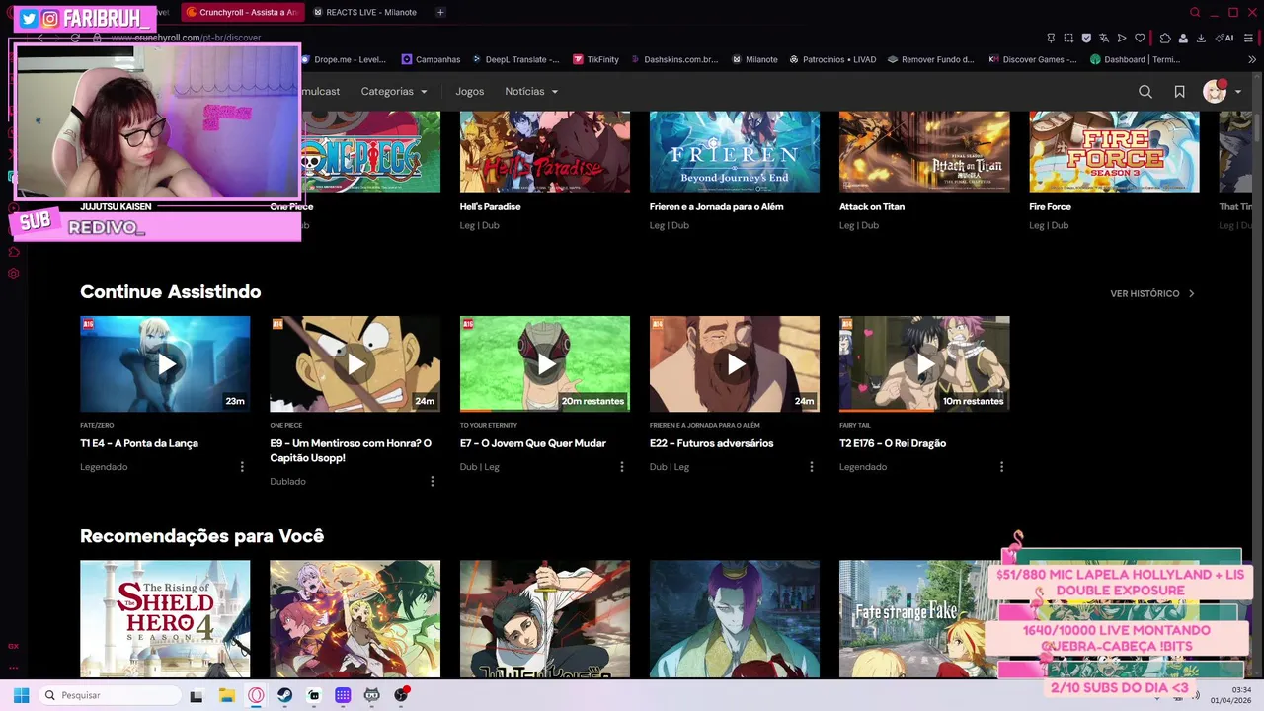Open OBS Studio from the taskbar
This screenshot has width=1264, height=711.
[401, 695]
